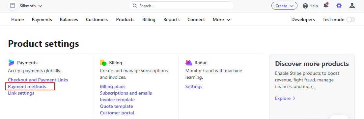Click Explore in Discover more products
Image resolution: width=364 pixels, height=119 pixels.
click(285, 98)
